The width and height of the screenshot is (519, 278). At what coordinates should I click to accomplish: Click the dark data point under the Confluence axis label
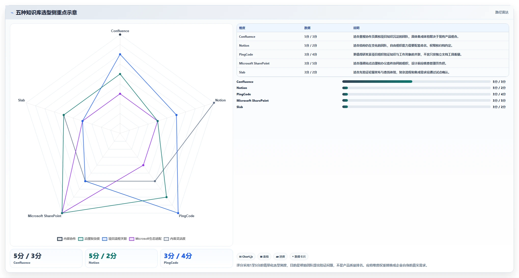(x=120, y=35)
